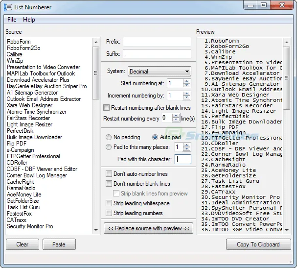Click the Source list scroll up arrow
This screenshot has height=268, width=297.
coord(96,42)
